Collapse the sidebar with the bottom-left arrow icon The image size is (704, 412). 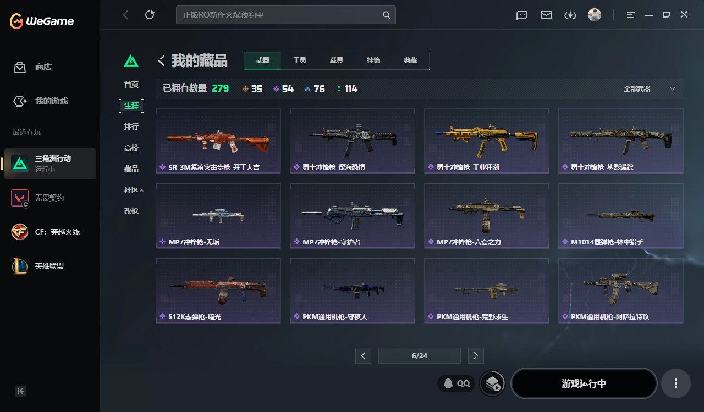pyautogui.click(x=21, y=391)
